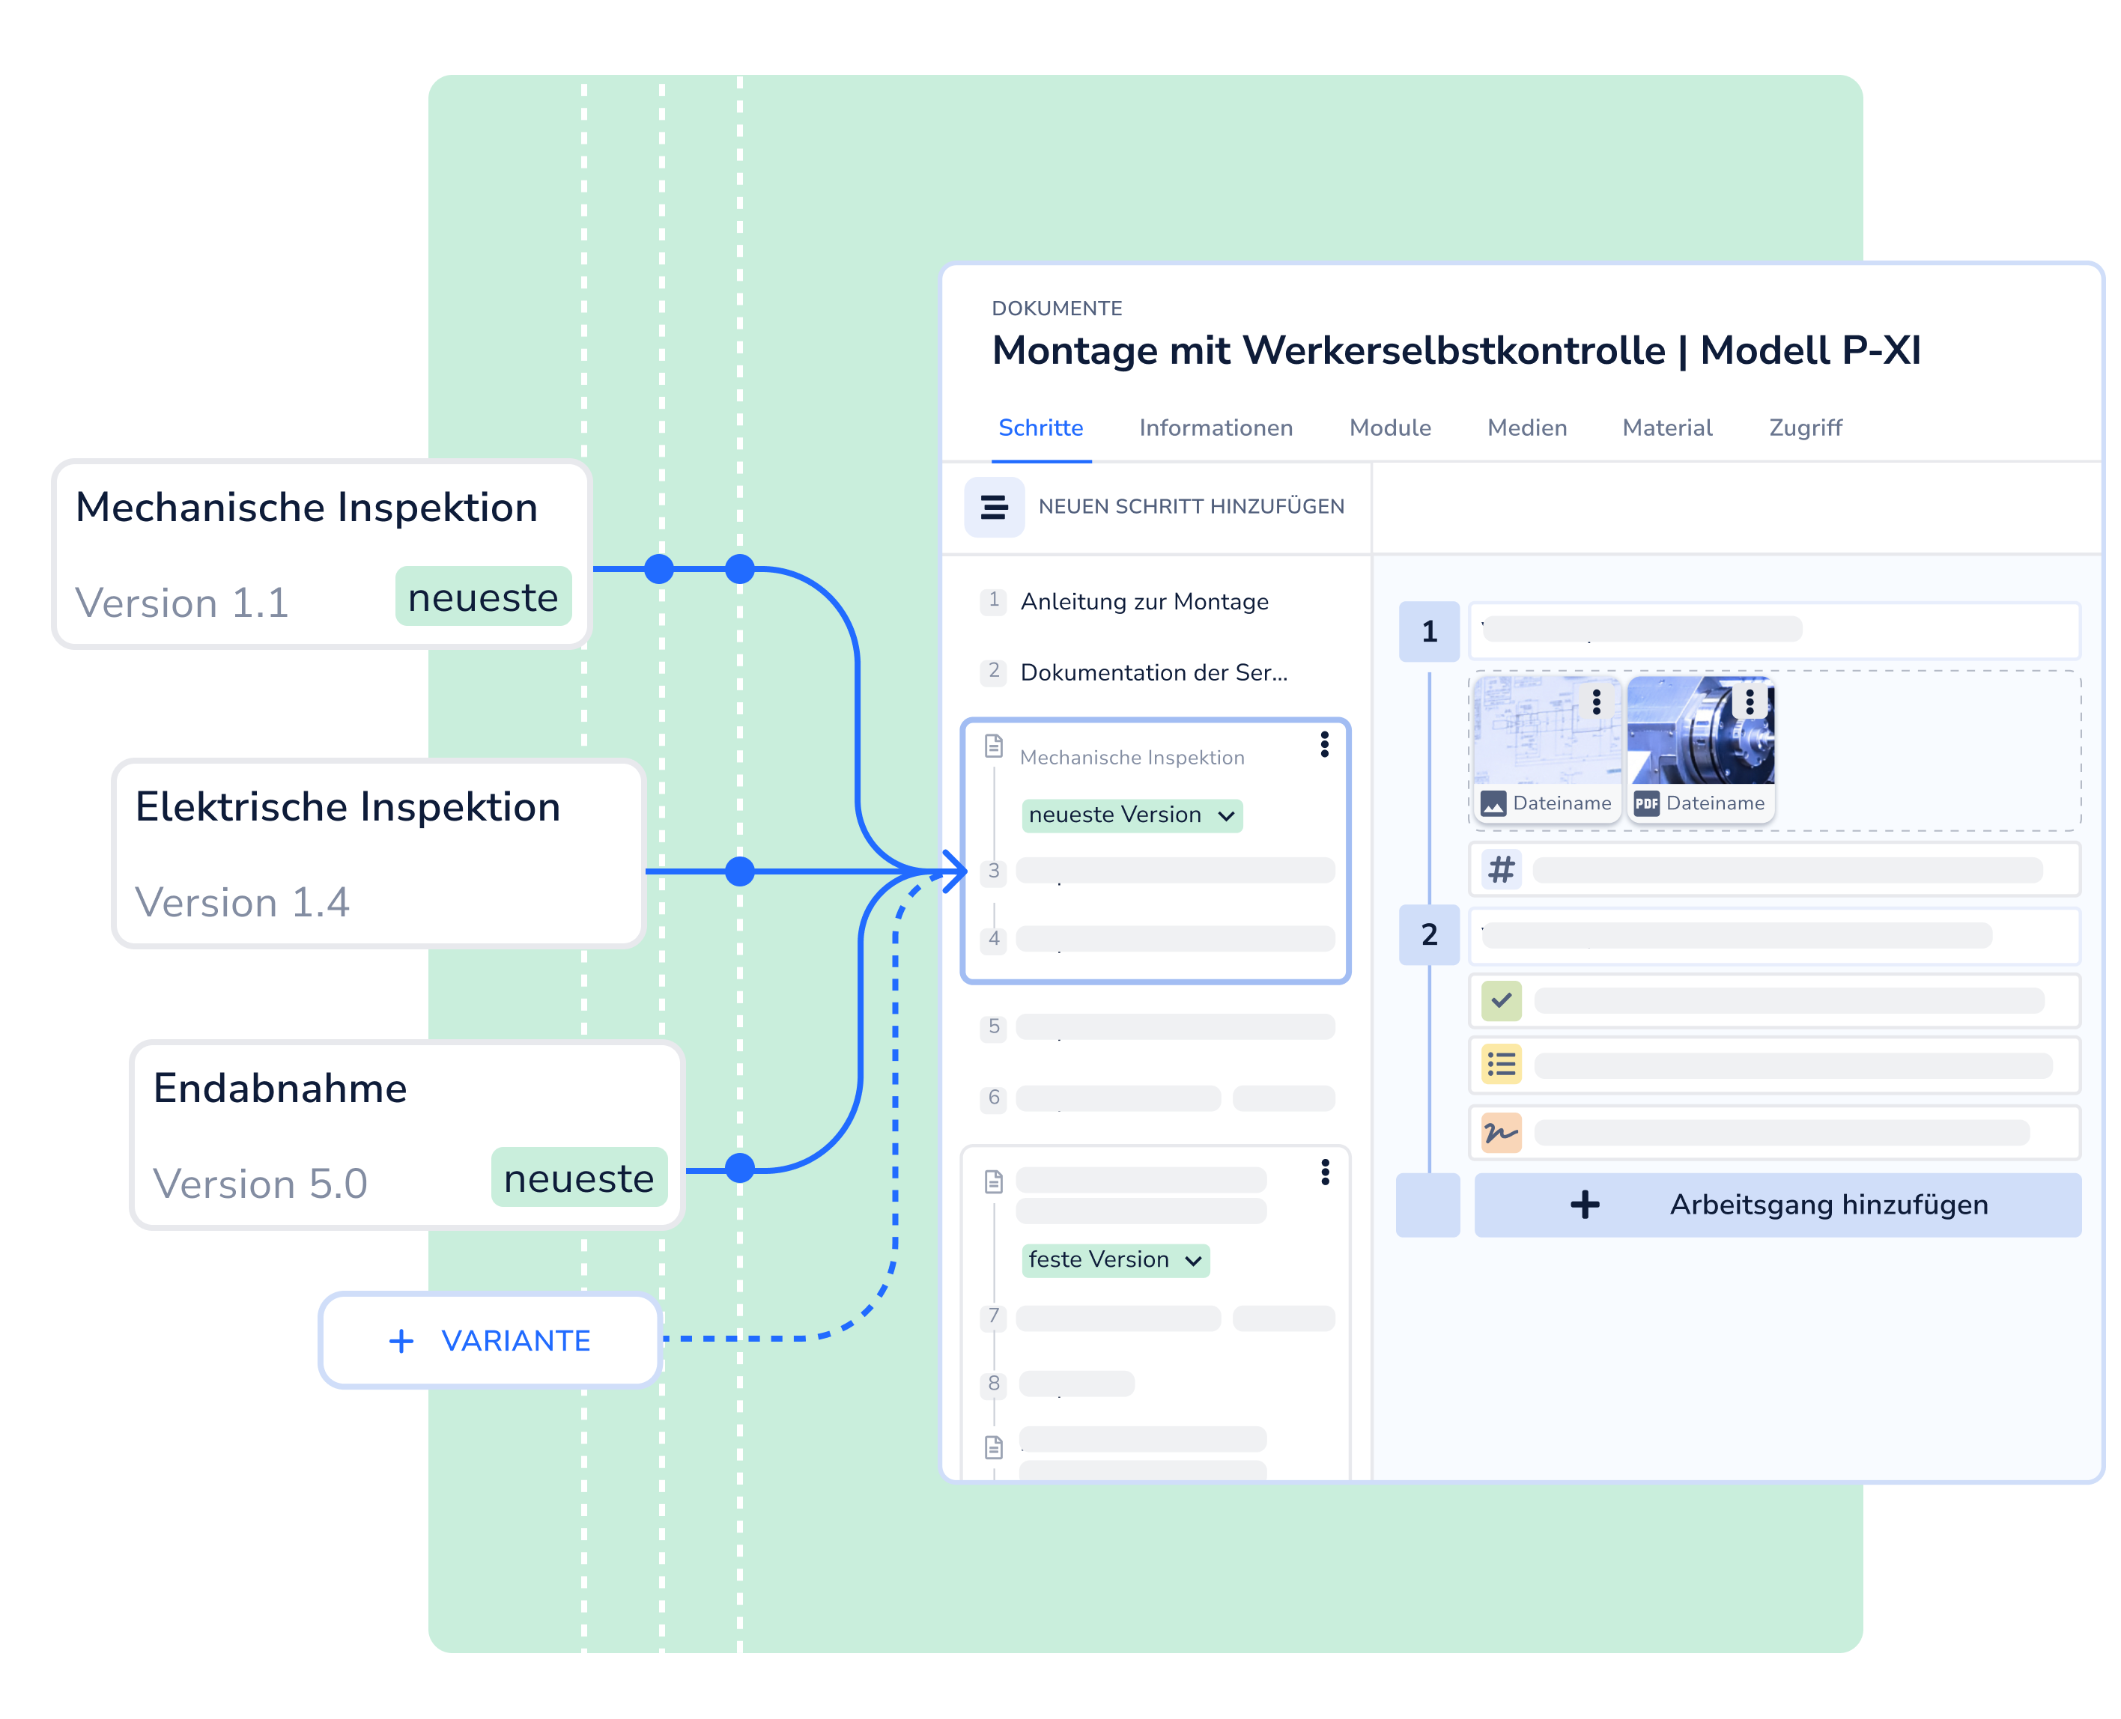Open three-dot menu of feste Version module
Image resolution: width=2121 pixels, height=1719 pixels.
click(1325, 1172)
